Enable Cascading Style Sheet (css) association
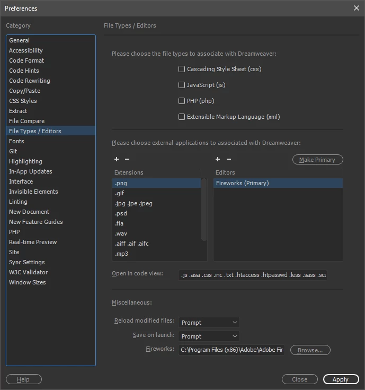Image resolution: width=365 pixels, height=390 pixels. pos(182,69)
